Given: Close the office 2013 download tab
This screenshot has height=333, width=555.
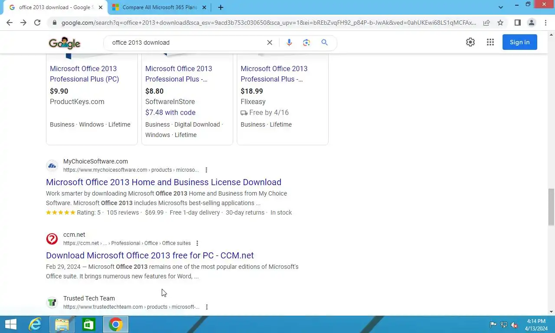Looking at the screenshot, I should (x=101, y=7).
